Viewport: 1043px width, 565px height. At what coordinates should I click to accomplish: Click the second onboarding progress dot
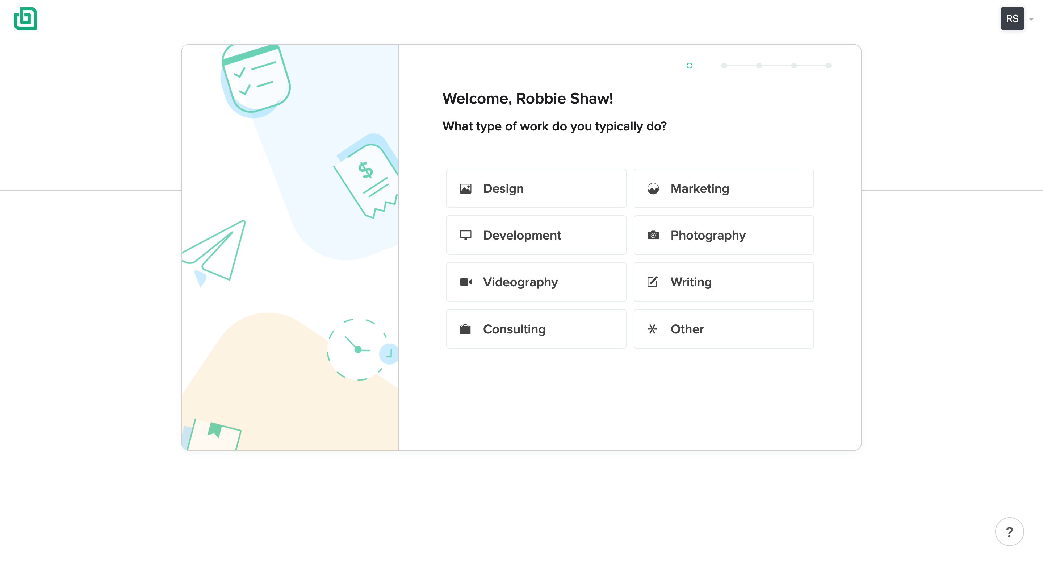point(724,66)
